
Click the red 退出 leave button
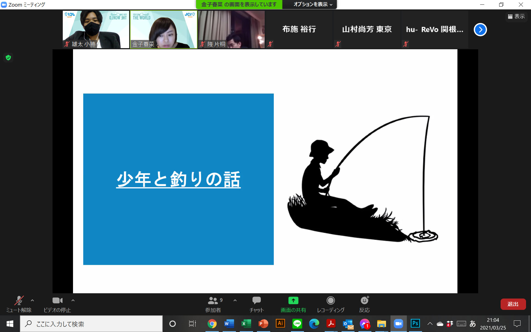[x=513, y=304]
